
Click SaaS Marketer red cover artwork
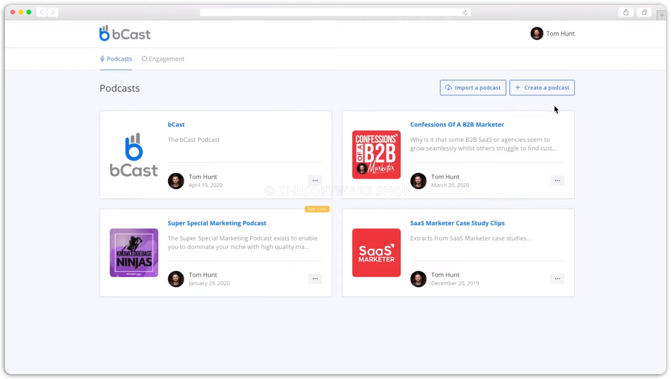coord(376,253)
